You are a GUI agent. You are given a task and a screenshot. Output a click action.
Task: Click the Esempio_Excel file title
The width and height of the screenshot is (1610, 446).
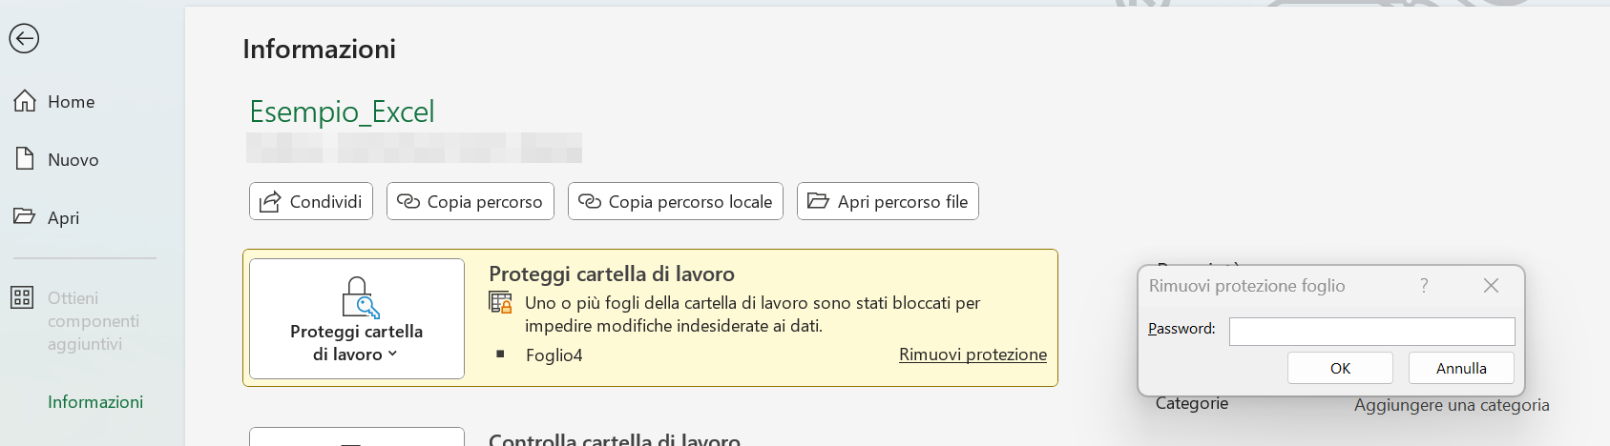point(342,112)
